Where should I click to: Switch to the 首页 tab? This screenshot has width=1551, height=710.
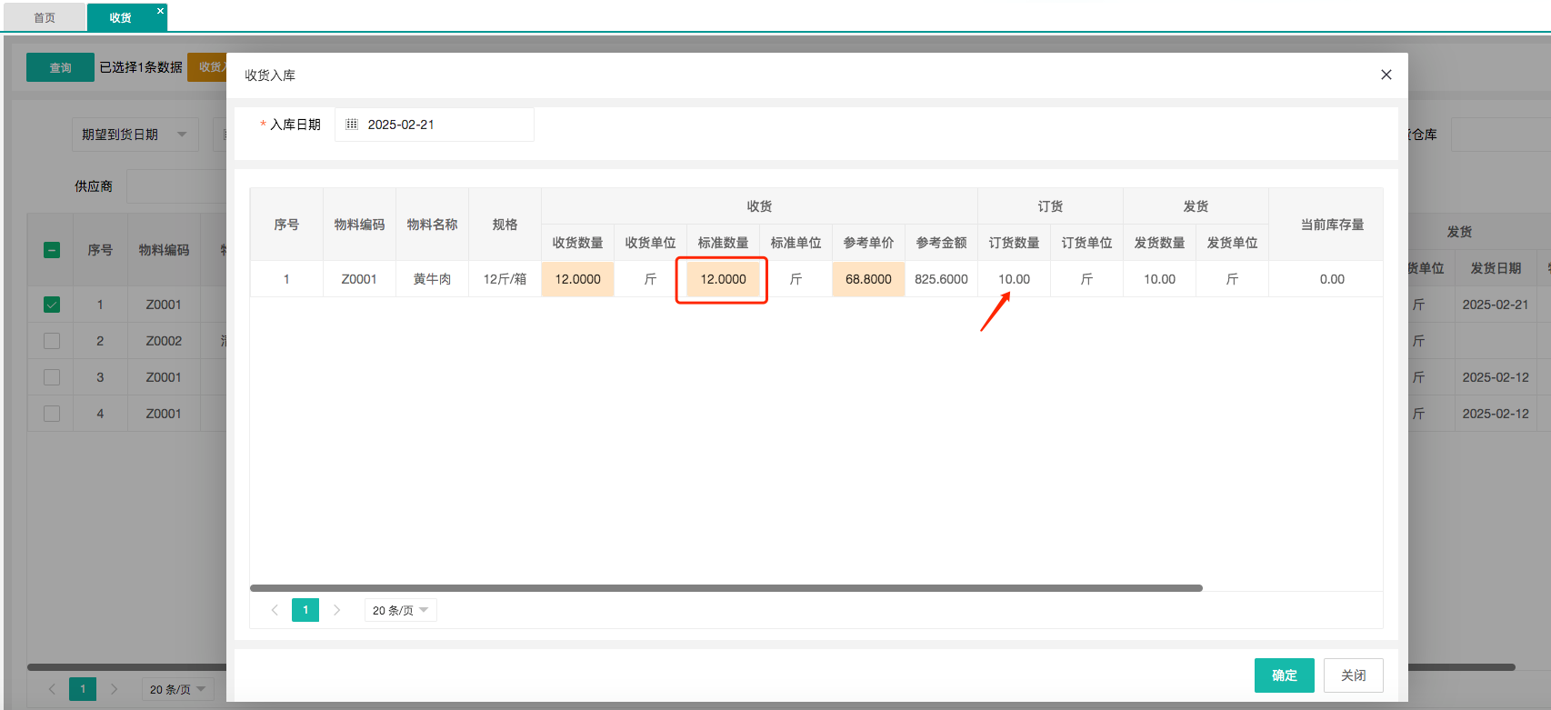click(45, 17)
